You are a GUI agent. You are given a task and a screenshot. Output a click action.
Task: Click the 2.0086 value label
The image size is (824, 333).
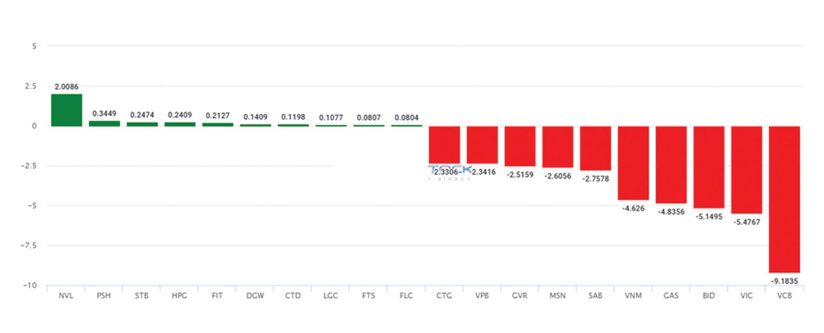point(67,88)
